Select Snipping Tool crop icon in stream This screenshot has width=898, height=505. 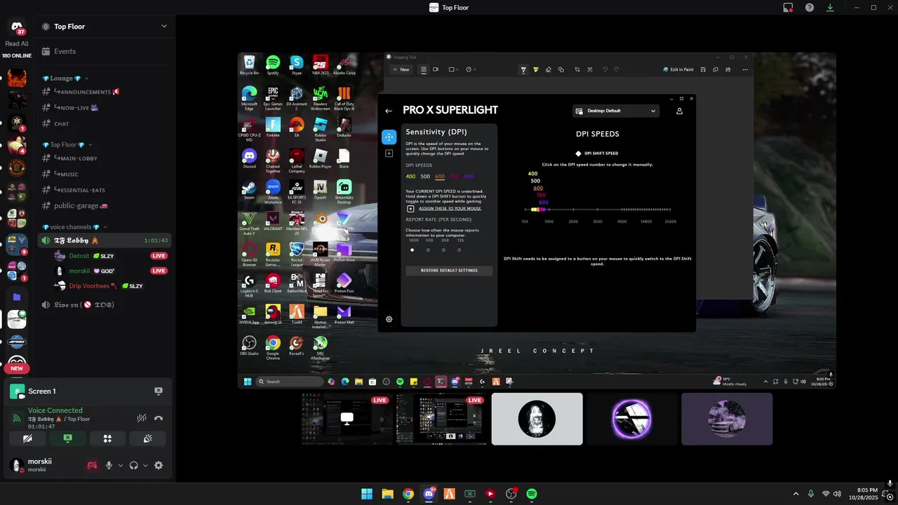pos(577,69)
